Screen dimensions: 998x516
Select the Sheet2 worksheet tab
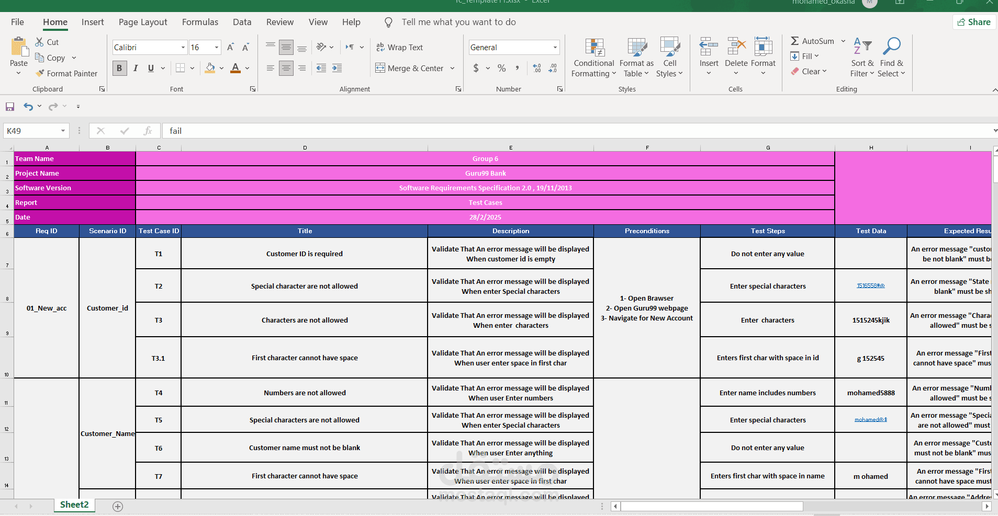pyautogui.click(x=74, y=505)
